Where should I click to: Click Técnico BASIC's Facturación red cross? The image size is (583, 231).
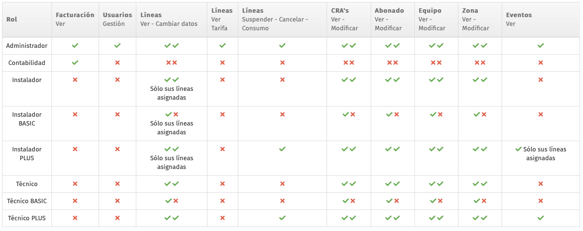pyautogui.click(x=75, y=201)
